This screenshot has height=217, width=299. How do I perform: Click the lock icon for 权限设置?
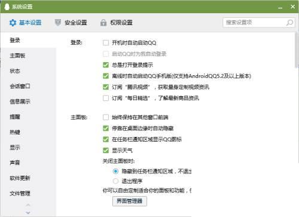tap(103, 23)
